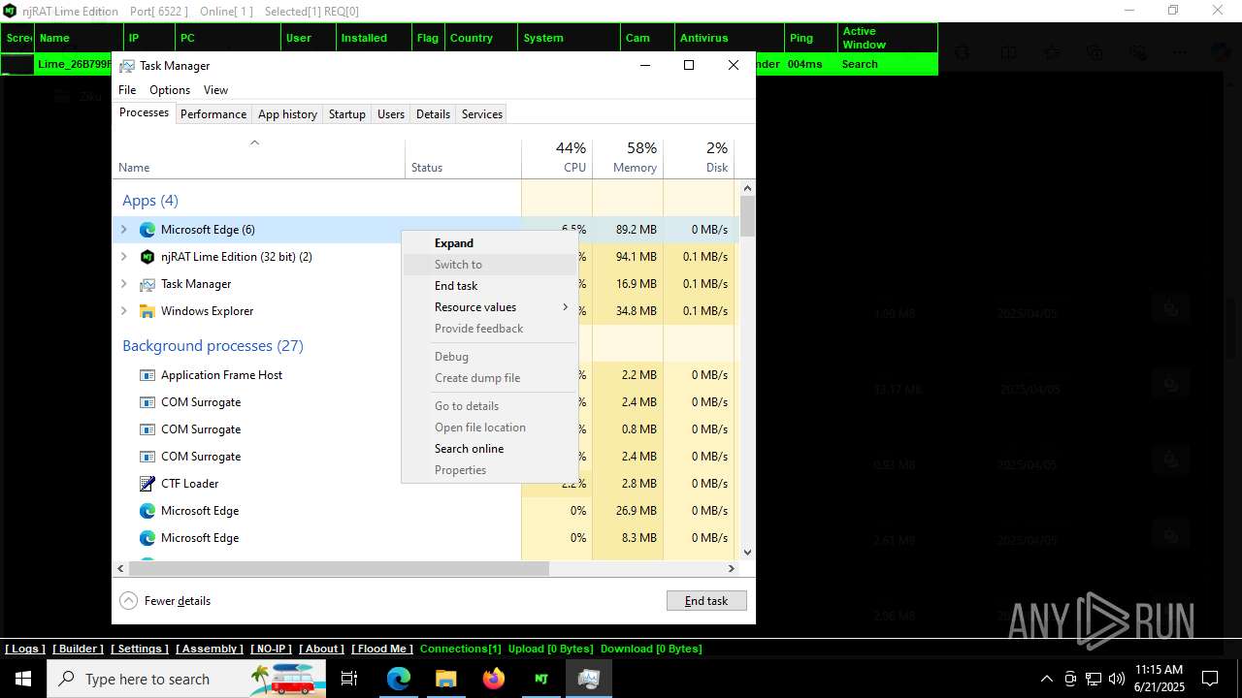Screen dimensions: 1242x698
Task: Switch to the Details tab
Action: pyautogui.click(x=433, y=114)
